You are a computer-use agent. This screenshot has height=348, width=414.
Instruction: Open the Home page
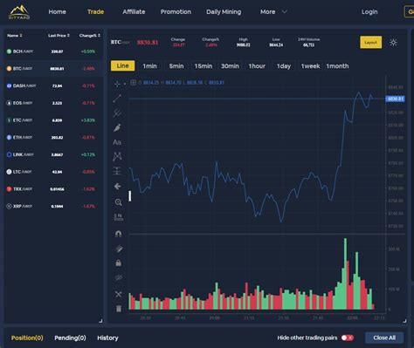57,12
